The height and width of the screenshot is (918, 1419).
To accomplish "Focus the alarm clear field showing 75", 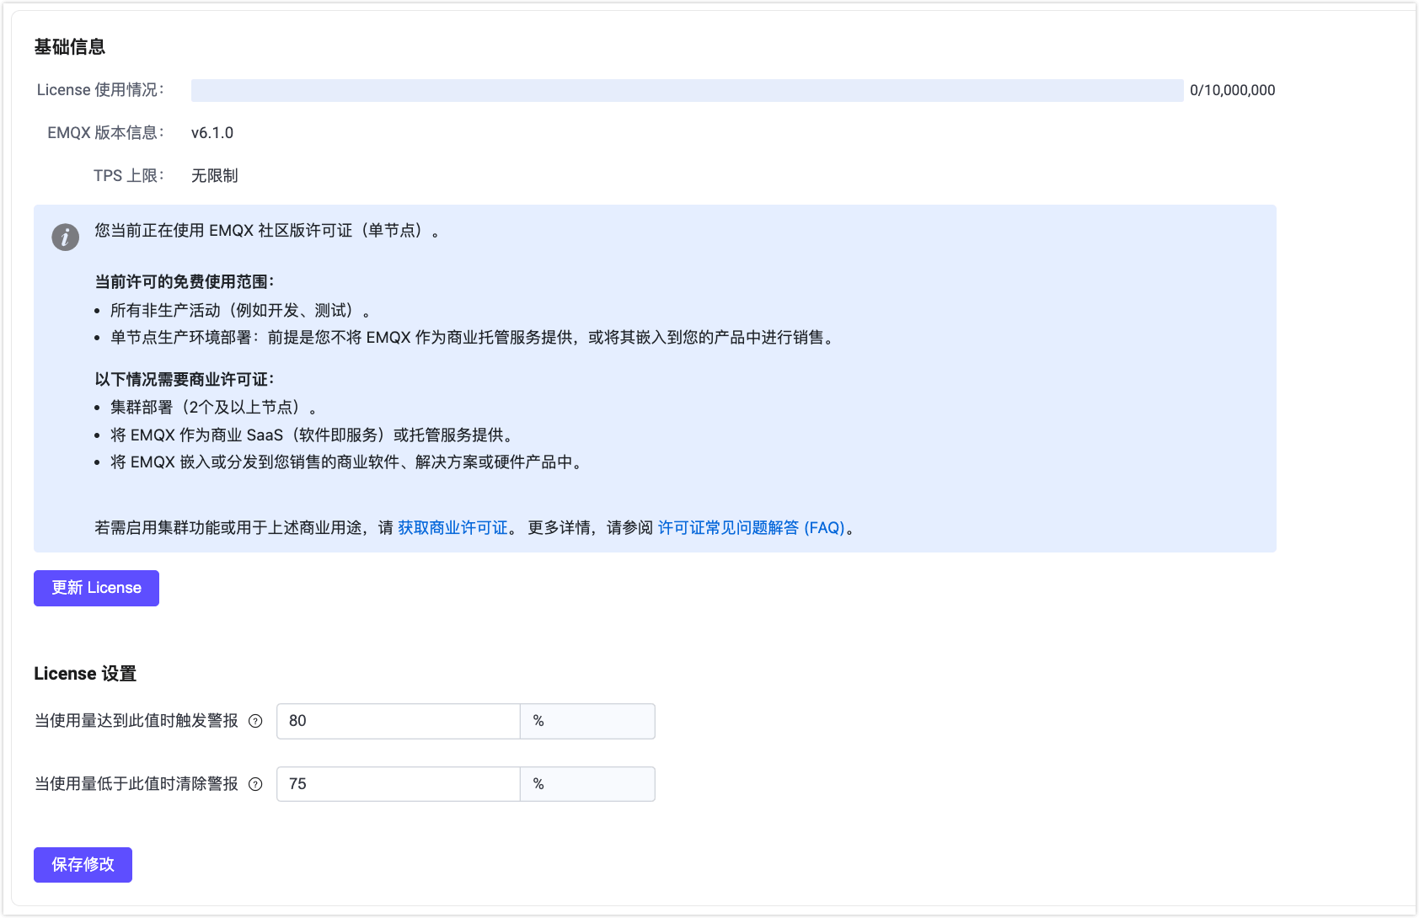I will (x=398, y=784).
